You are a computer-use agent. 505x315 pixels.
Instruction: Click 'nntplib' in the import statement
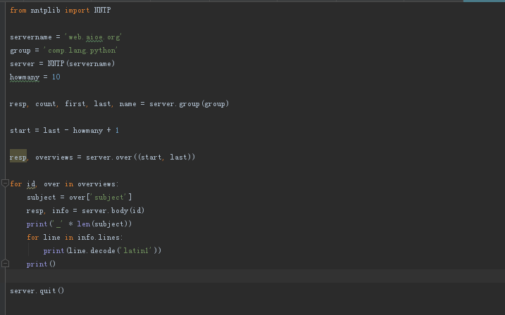coord(45,11)
